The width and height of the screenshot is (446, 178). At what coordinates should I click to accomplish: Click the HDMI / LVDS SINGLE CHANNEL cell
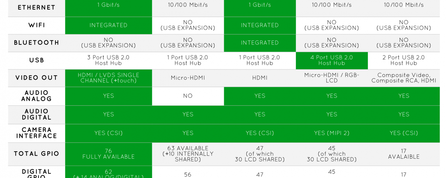pyautogui.click(x=109, y=78)
